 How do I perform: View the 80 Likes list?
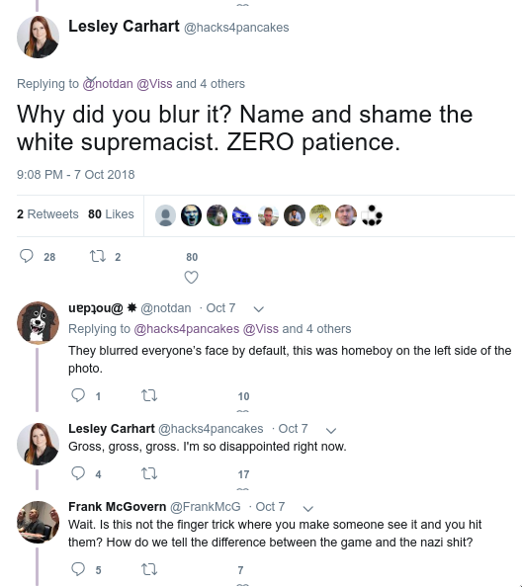(x=111, y=214)
